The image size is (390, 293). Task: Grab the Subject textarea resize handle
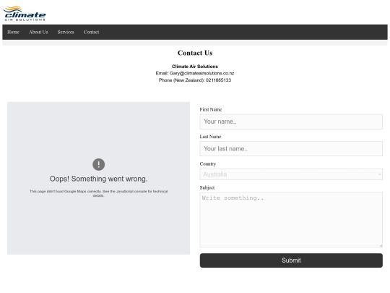(x=381, y=245)
